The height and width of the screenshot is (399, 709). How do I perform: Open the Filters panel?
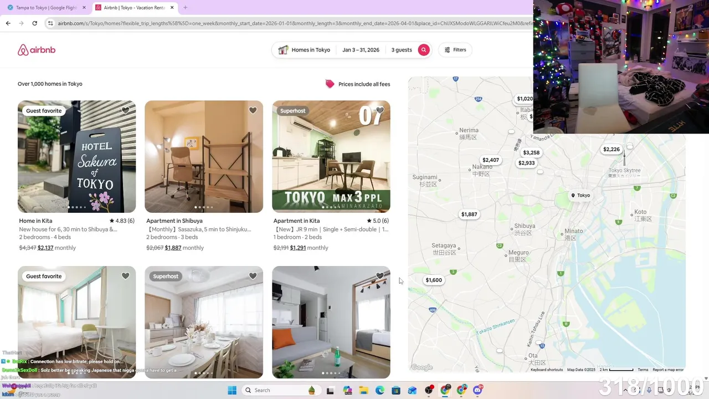[x=455, y=50]
